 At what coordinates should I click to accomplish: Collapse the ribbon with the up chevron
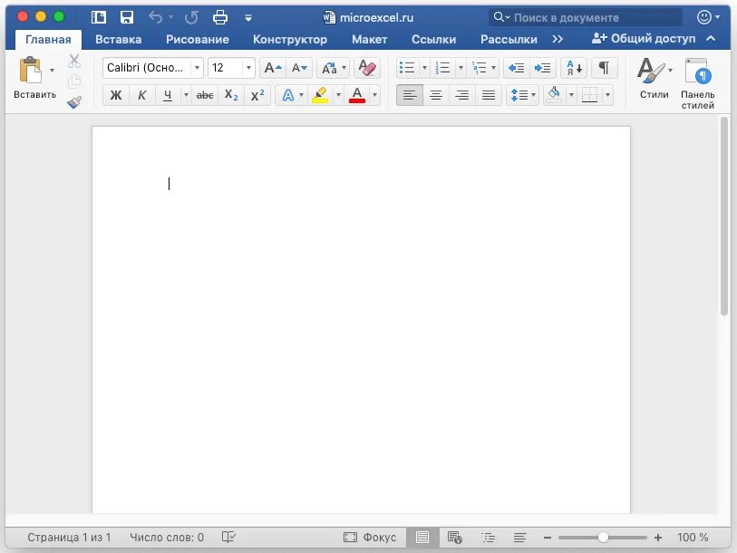pos(711,39)
